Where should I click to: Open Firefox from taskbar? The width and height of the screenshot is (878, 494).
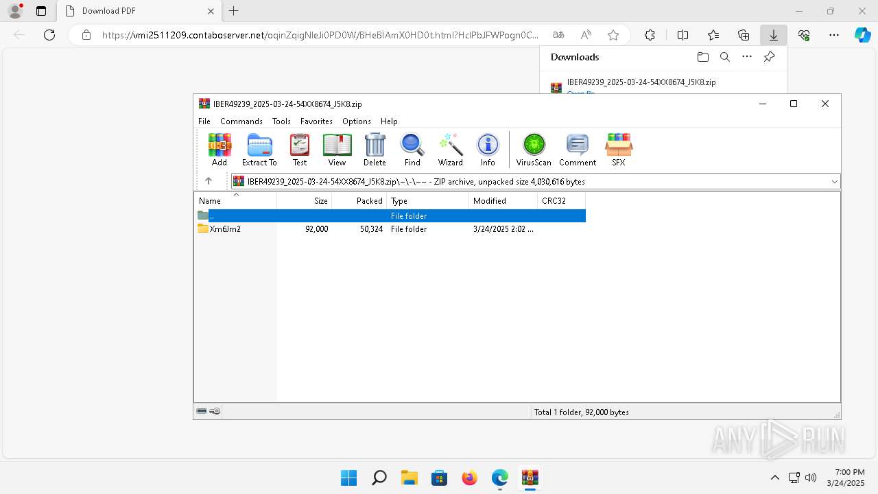(x=469, y=478)
